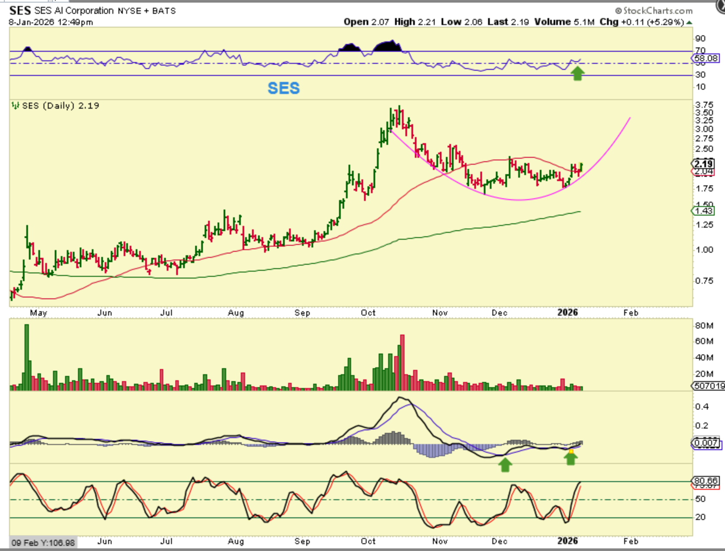The height and width of the screenshot is (551, 725).
Task: Click the 2.50 price axis label
Action: tap(704, 149)
